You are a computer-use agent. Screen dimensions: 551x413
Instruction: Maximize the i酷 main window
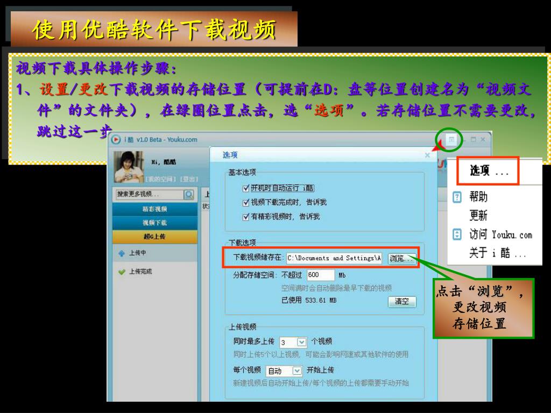[473, 139]
